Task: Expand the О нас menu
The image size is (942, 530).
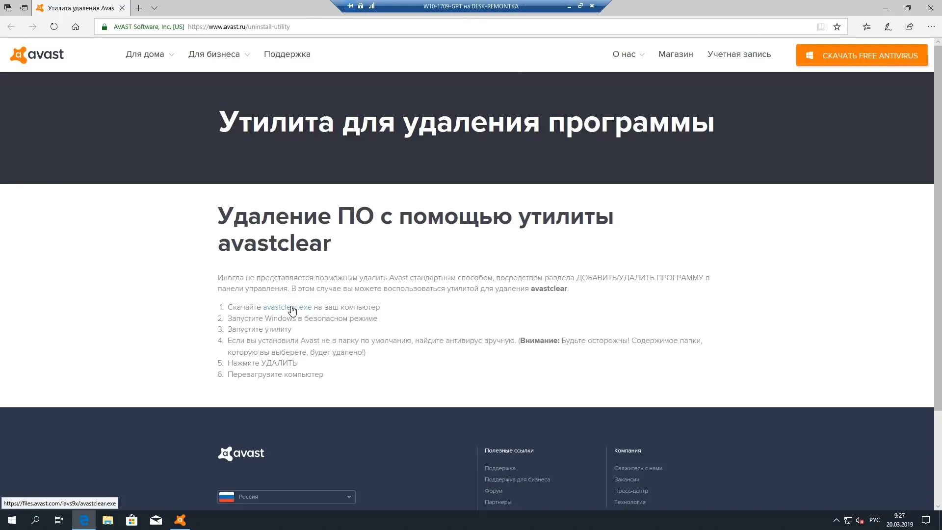Action: pos(628,54)
